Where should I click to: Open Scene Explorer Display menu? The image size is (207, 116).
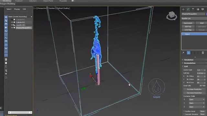17,9
